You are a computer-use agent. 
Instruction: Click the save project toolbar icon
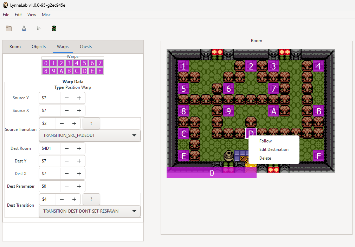tap(24, 28)
